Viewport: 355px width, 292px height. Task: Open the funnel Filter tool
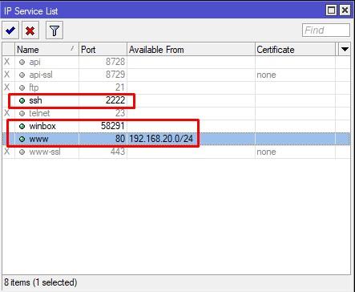54,30
